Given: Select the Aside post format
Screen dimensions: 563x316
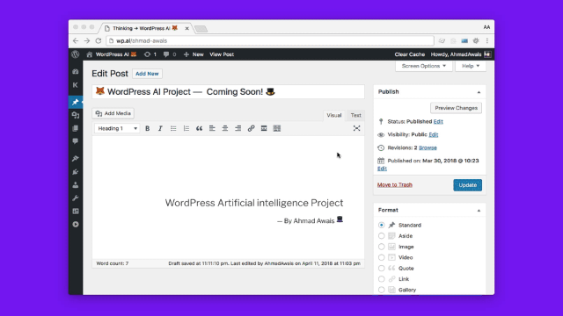Looking at the screenshot, I should (x=381, y=236).
